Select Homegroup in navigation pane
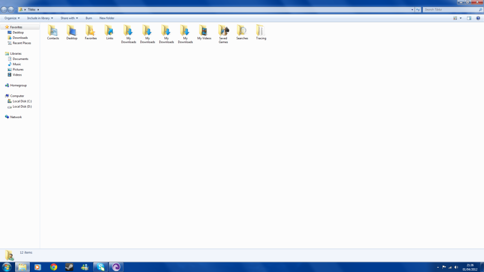This screenshot has width=484, height=272. [18, 85]
